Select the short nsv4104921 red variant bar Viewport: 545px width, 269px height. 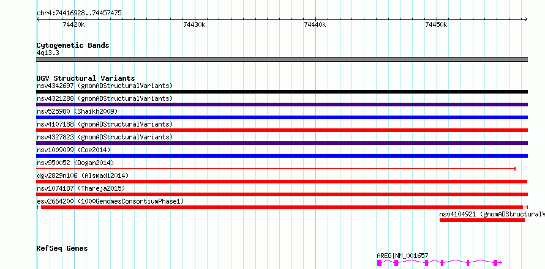482,220
